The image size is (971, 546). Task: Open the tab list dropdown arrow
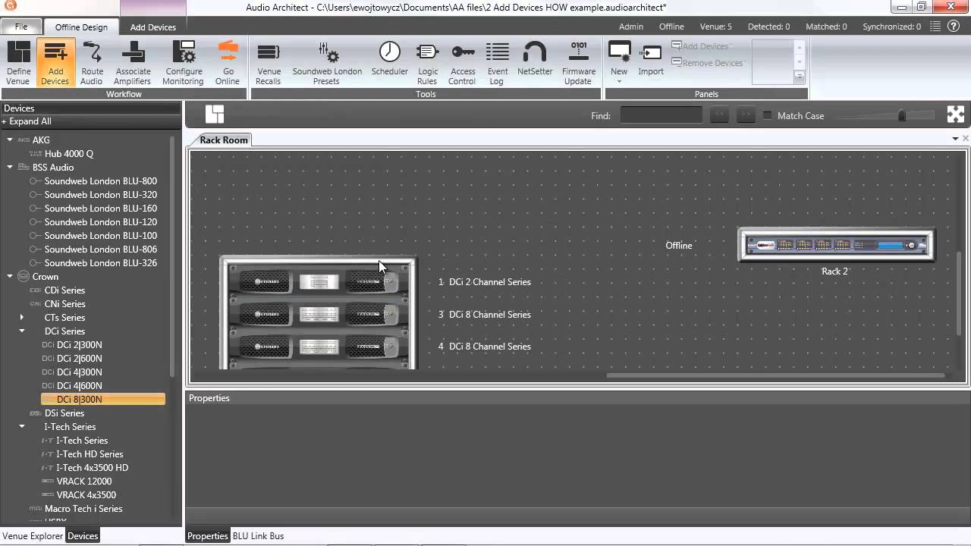[955, 139]
